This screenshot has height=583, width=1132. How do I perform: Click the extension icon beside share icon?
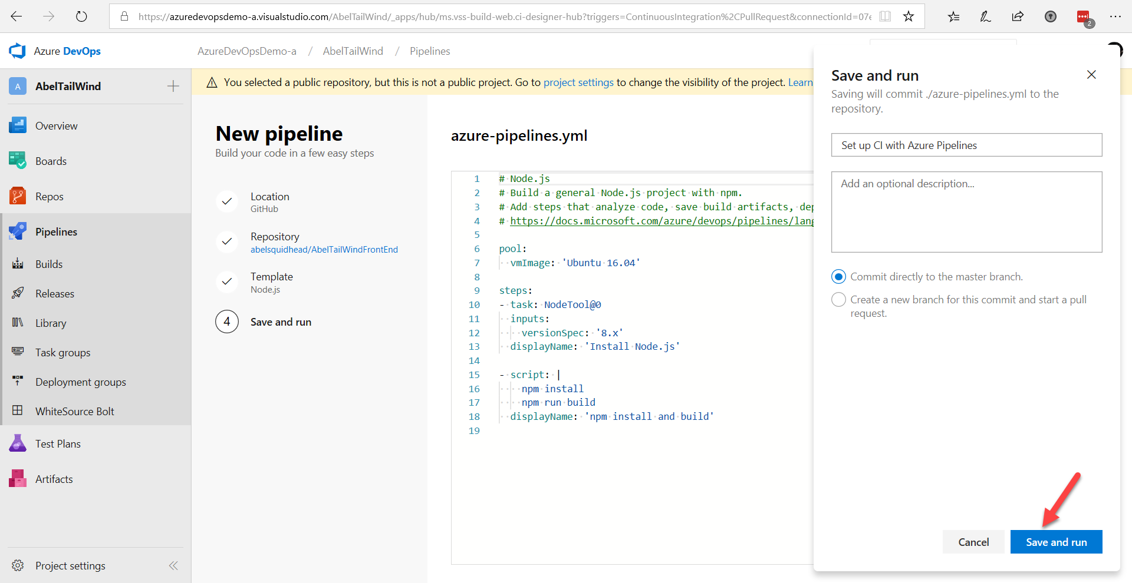coord(1050,16)
